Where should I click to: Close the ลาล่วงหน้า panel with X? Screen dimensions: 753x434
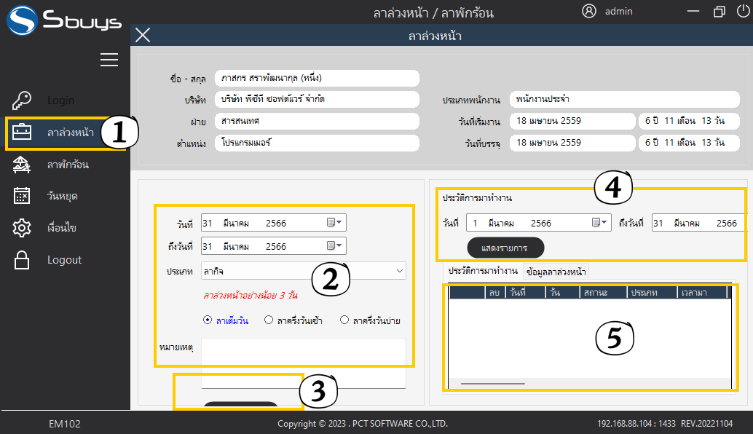[143, 35]
